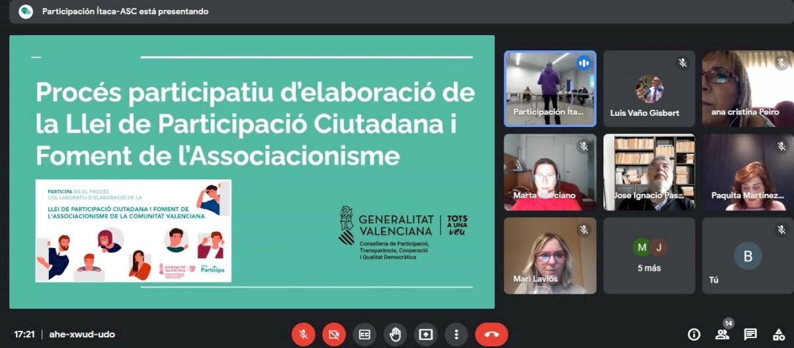The width and height of the screenshot is (794, 348).
Task: Open the activities shapes icon
Action: coord(779,334)
